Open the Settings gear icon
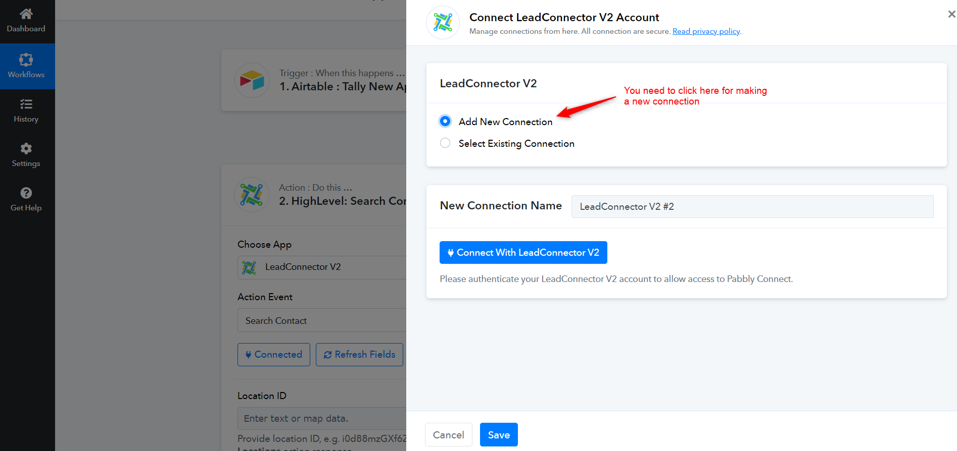 (26, 148)
